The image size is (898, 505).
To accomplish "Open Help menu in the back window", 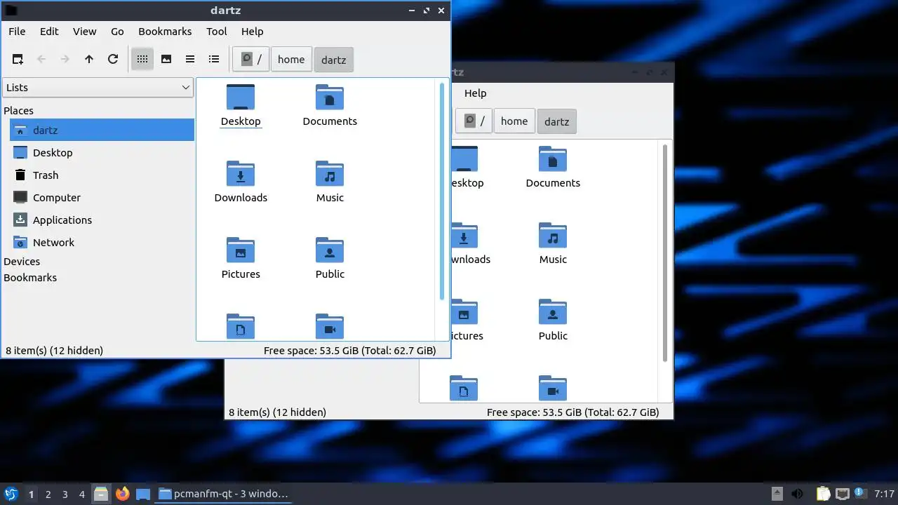I will coord(475,93).
